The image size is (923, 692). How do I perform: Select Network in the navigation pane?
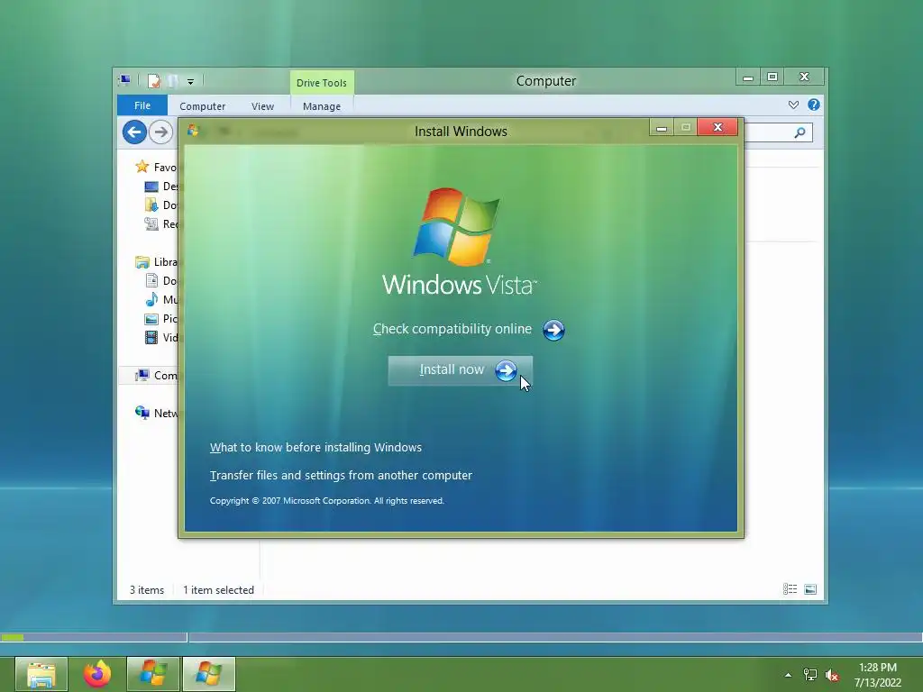tap(155, 413)
